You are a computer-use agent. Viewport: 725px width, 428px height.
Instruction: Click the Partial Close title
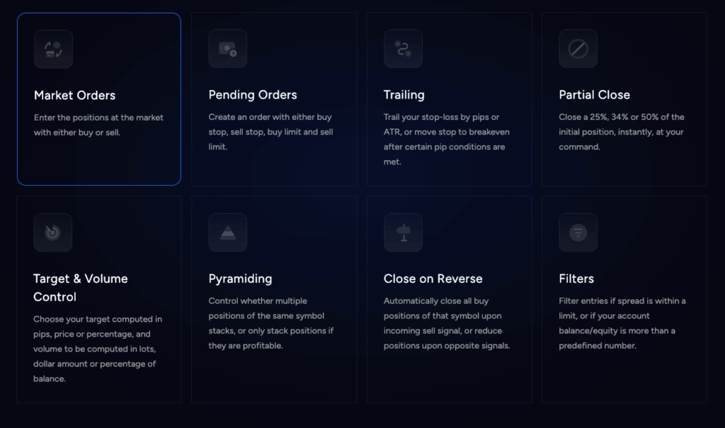coord(594,95)
